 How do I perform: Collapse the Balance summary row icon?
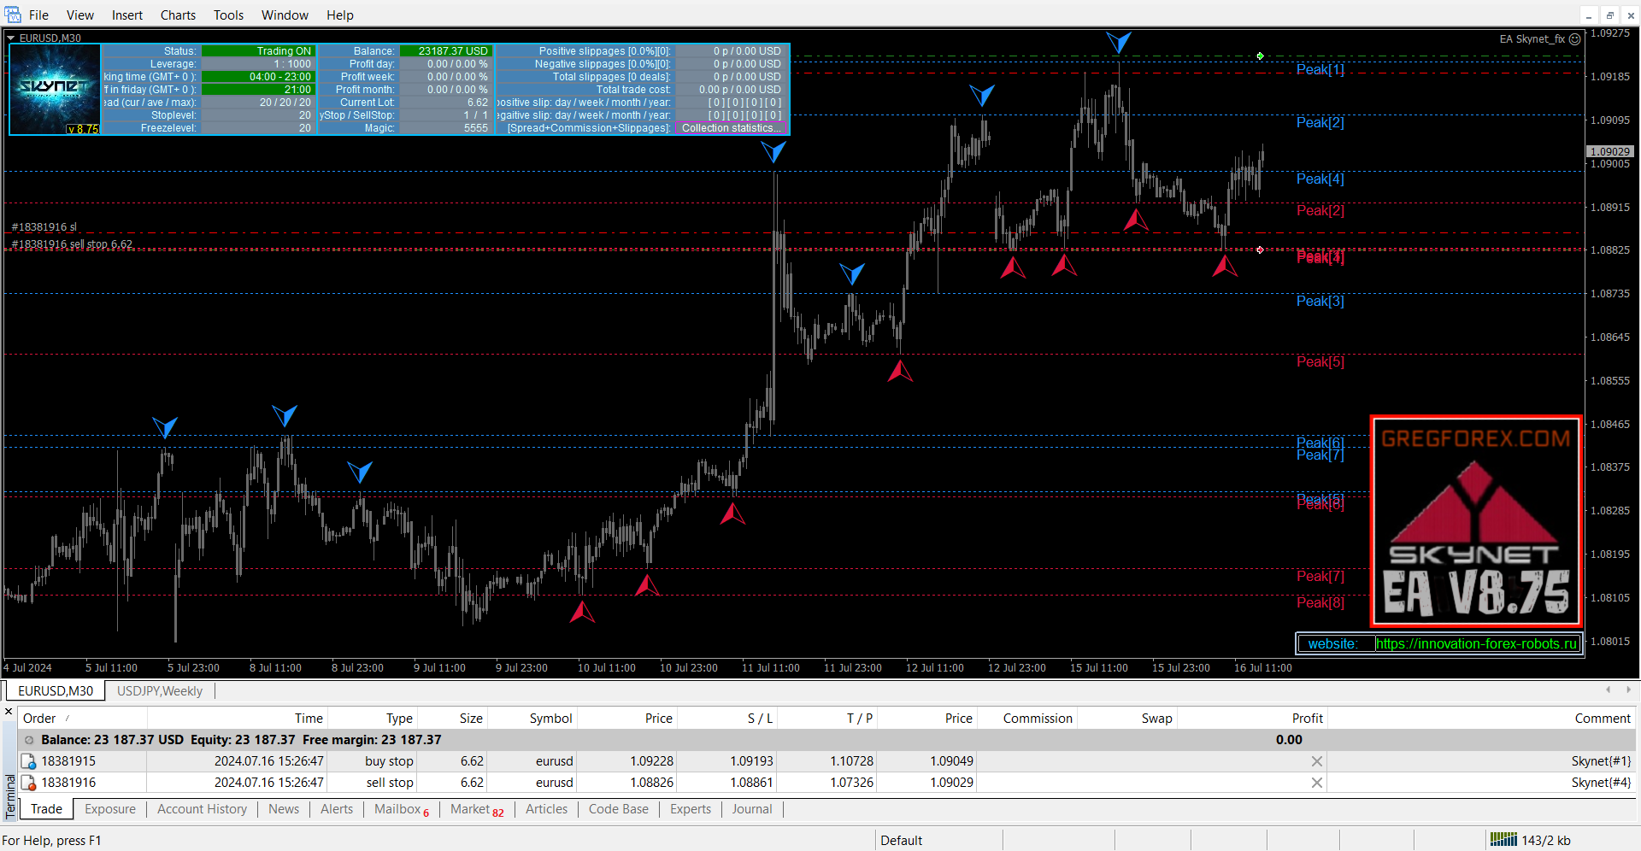(x=29, y=740)
